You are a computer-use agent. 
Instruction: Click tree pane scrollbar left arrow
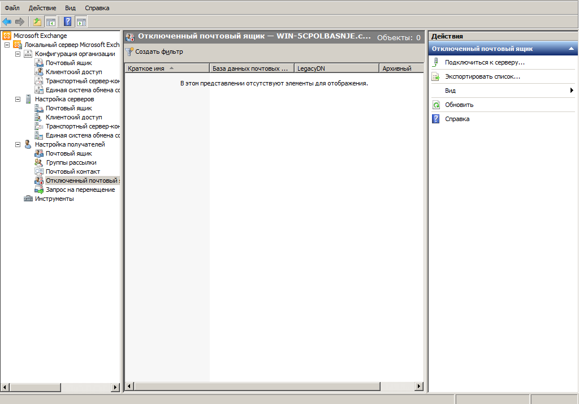click(x=5, y=388)
